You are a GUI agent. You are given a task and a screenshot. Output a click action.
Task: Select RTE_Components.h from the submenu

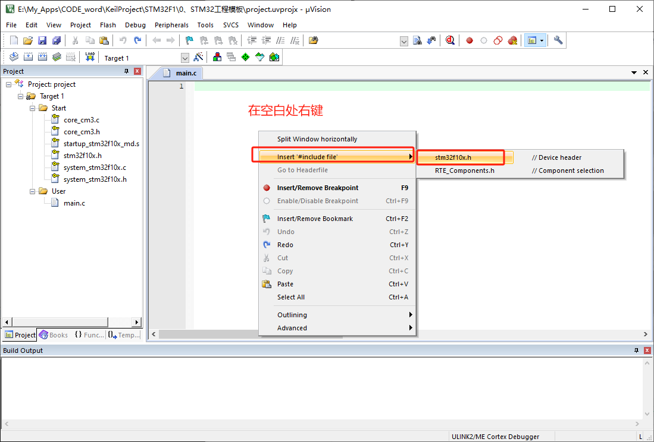[x=520, y=171]
